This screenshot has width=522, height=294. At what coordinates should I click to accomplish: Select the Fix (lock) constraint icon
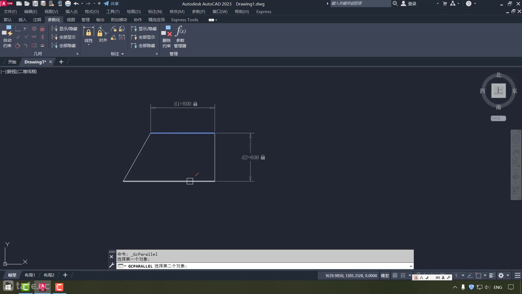pyautogui.click(x=42, y=29)
